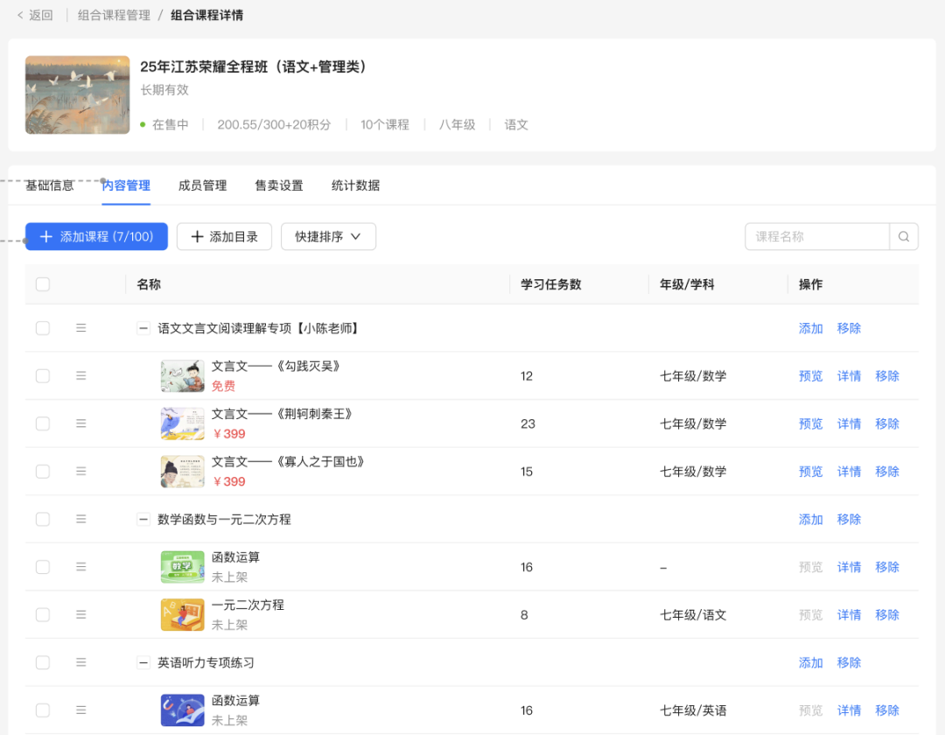The image size is (945, 735).
Task: Open the 售卖设置 tab
Action: point(279,185)
